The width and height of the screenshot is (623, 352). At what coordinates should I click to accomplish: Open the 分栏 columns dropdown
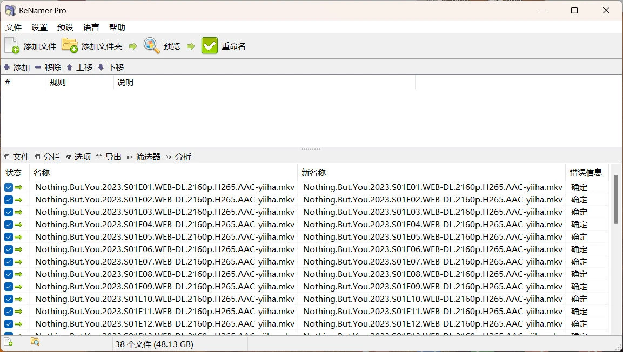(x=47, y=157)
